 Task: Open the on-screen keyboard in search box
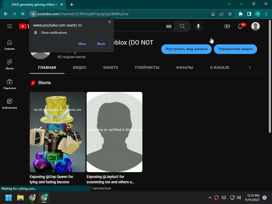tap(169, 26)
